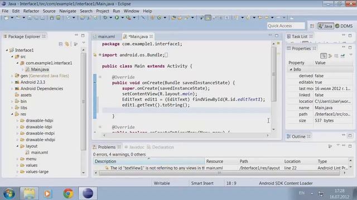Open the Properties view menu triangle
This screenshot has height=200, width=357.
(x=351, y=55)
